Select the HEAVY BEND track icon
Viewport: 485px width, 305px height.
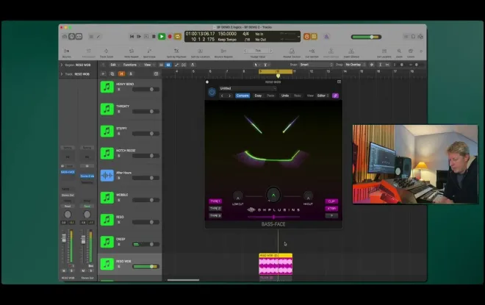[x=107, y=87]
